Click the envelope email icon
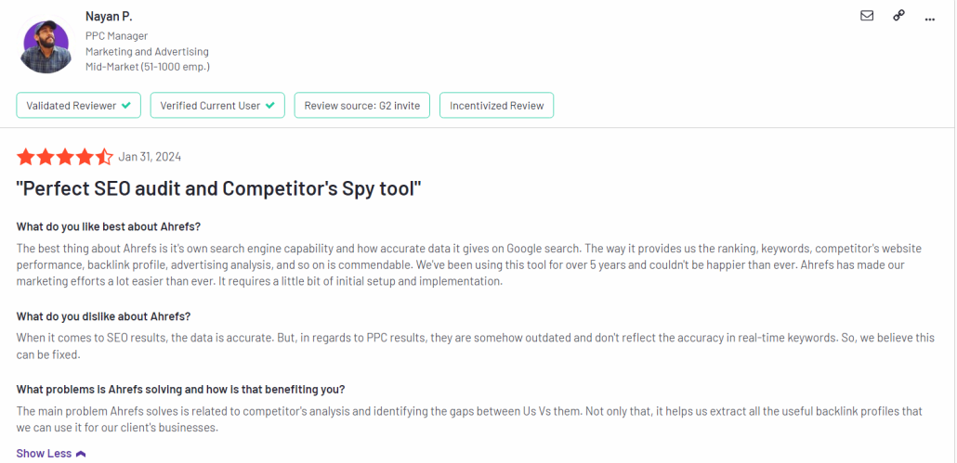This screenshot has height=463, width=957. click(x=867, y=15)
